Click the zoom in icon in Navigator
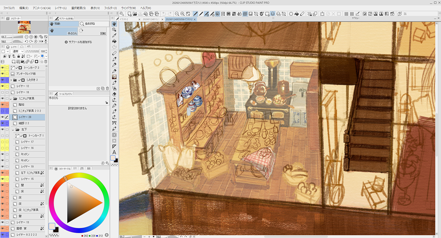 coord(31,37)
